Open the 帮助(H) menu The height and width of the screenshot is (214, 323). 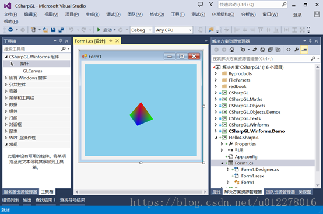pos(11,22)
